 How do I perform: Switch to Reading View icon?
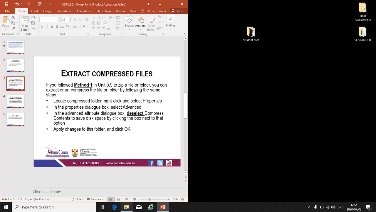click(x=127, y=199)
